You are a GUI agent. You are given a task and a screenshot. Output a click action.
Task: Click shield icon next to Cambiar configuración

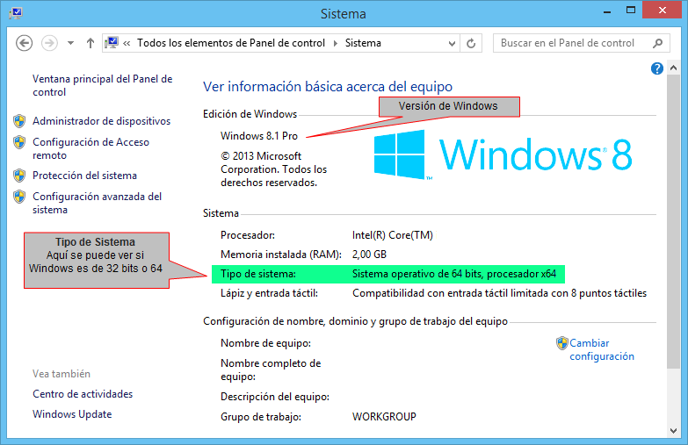562,343
